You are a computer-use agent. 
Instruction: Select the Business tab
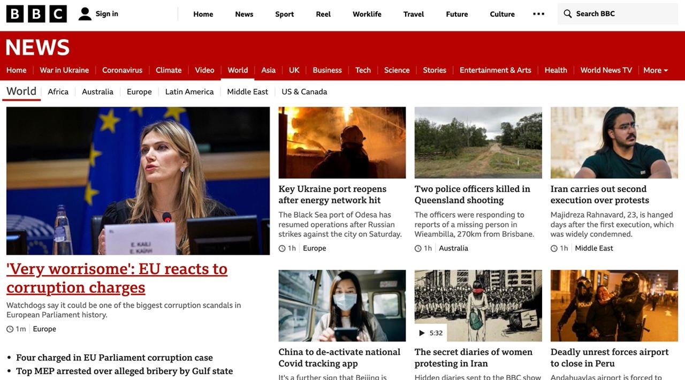pos(327,70)
